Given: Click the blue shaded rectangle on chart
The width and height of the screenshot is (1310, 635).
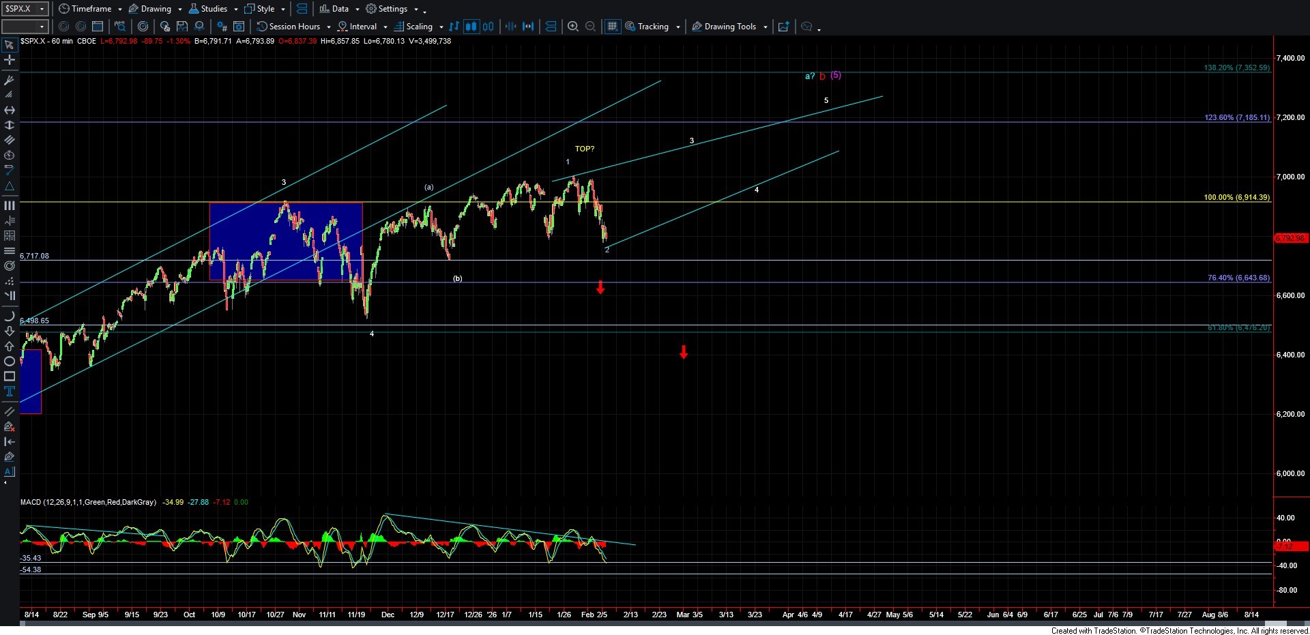Looking at the screenshot, I should click(285, 241).
